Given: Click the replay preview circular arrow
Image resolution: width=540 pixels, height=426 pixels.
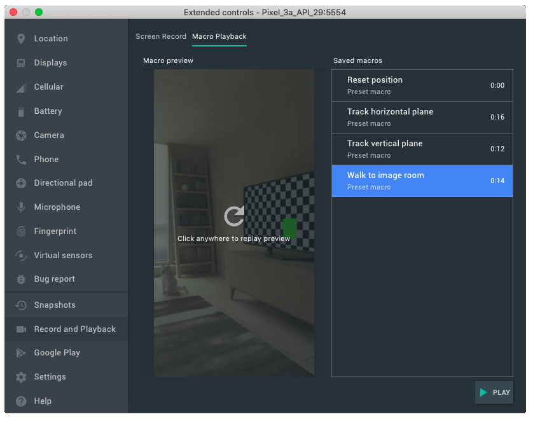Looking at the screenshot, I should 234,216.
